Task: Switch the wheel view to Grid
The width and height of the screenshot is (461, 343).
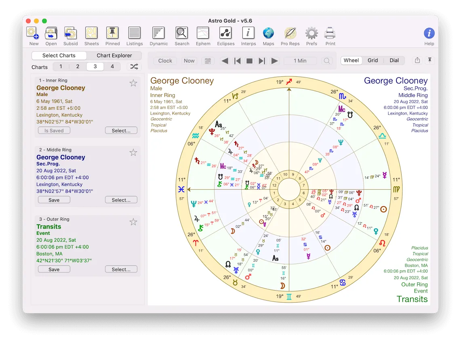Action: pos(373,60)
